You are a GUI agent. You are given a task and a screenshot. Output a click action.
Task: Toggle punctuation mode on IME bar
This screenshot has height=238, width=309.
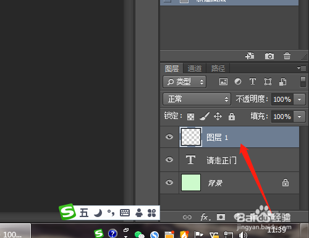coord(111,213)
